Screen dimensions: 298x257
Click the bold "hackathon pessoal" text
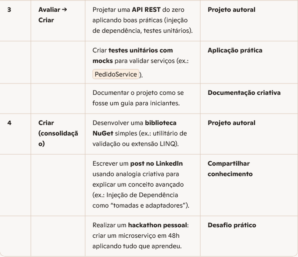click(157, 225)
